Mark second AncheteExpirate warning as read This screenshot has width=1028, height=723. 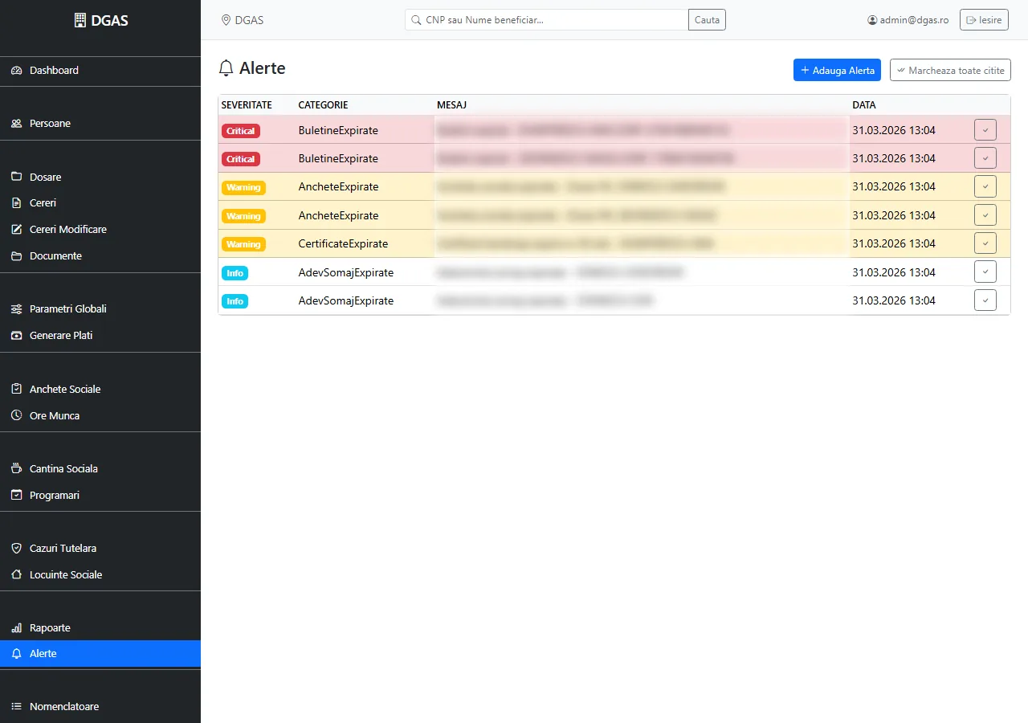click(985, 214)
